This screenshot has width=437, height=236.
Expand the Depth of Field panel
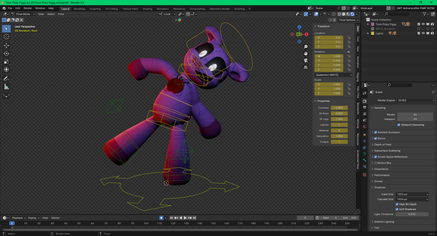click(382, 144)
